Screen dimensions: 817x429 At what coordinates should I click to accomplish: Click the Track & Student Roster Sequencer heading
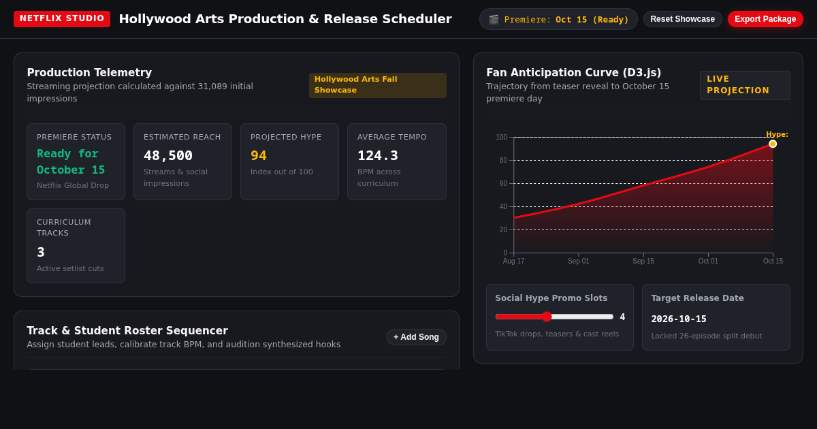click(x=127, y=331)
